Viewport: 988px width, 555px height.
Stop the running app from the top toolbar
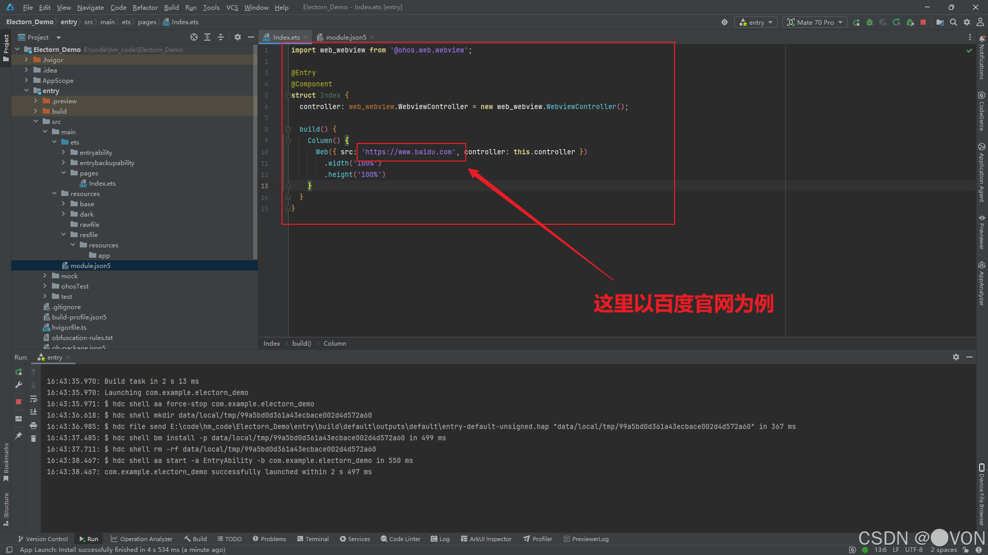(923, 22)
